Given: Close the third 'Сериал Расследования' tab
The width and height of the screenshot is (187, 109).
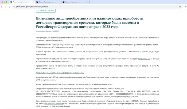Looking at the screenshot, I should coord(85,2).
